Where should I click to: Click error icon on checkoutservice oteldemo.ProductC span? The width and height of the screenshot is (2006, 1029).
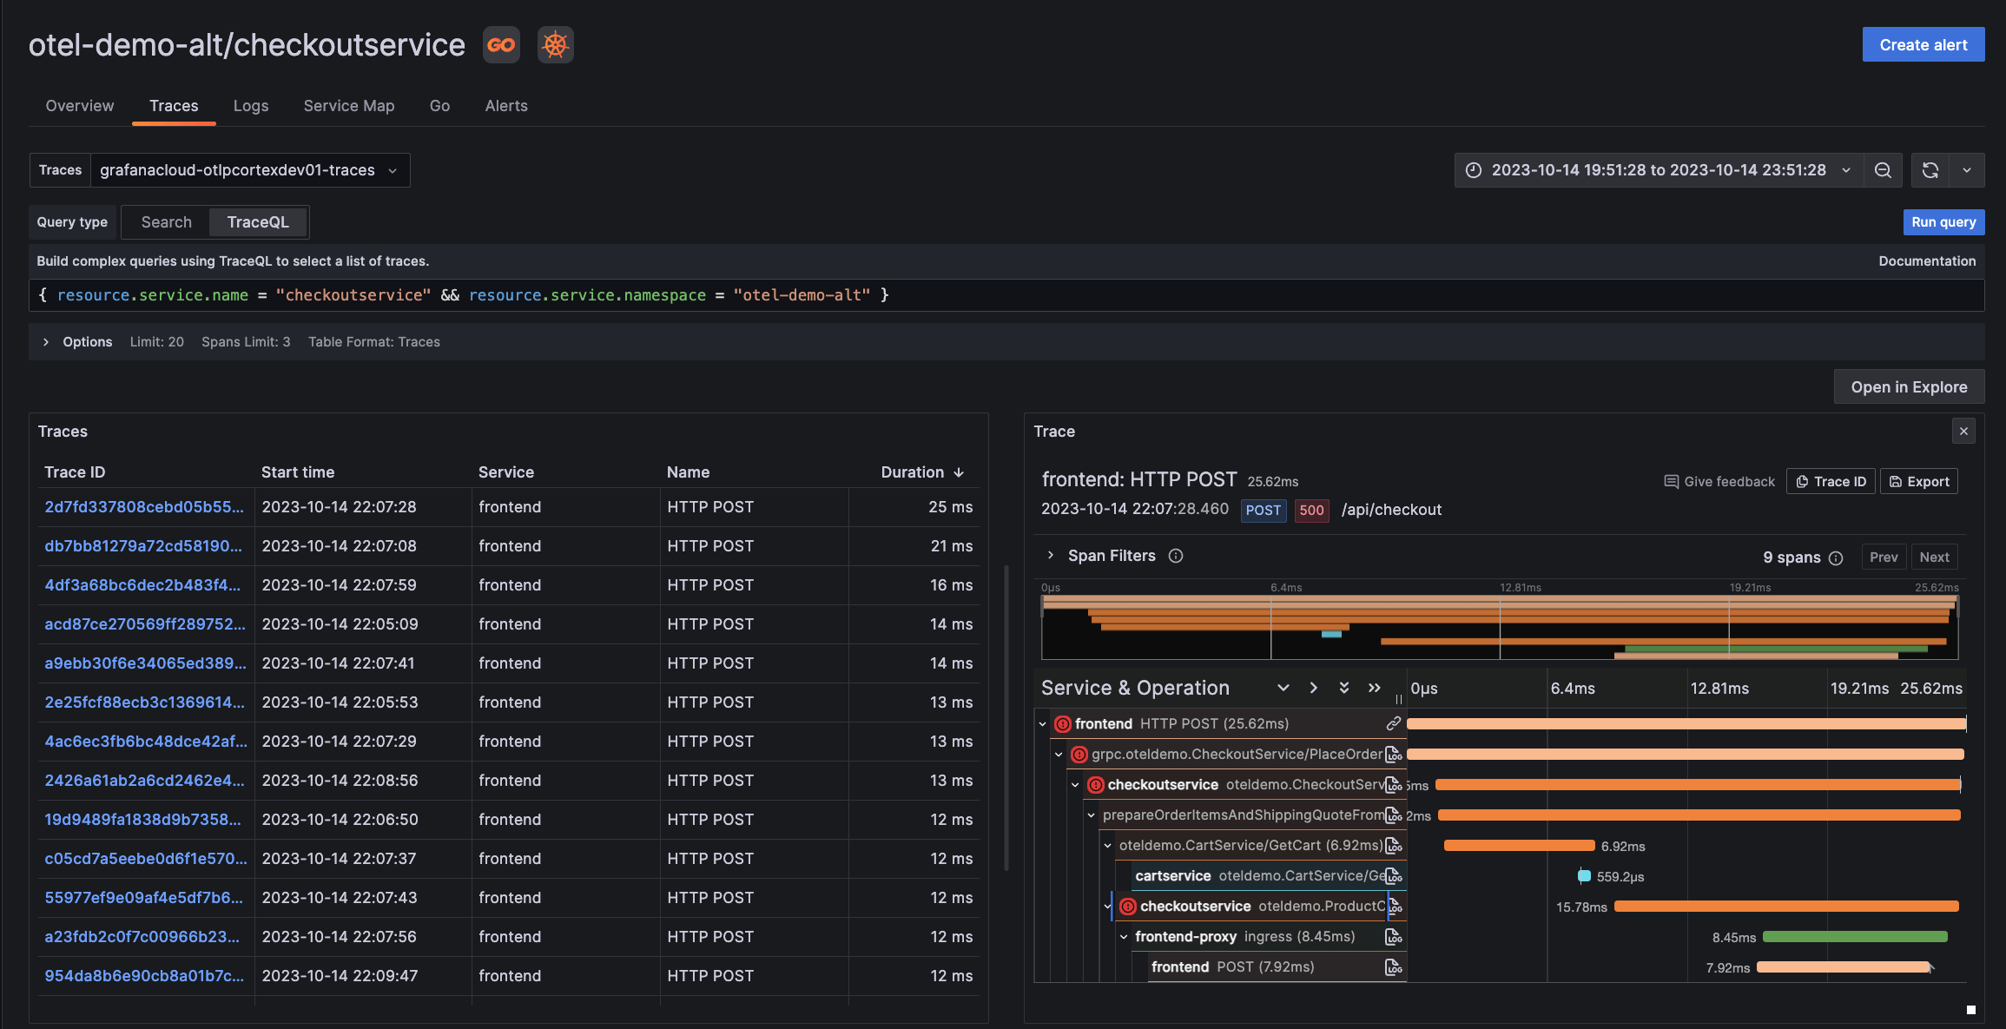pyautogui.click(x=1128, y=906)
